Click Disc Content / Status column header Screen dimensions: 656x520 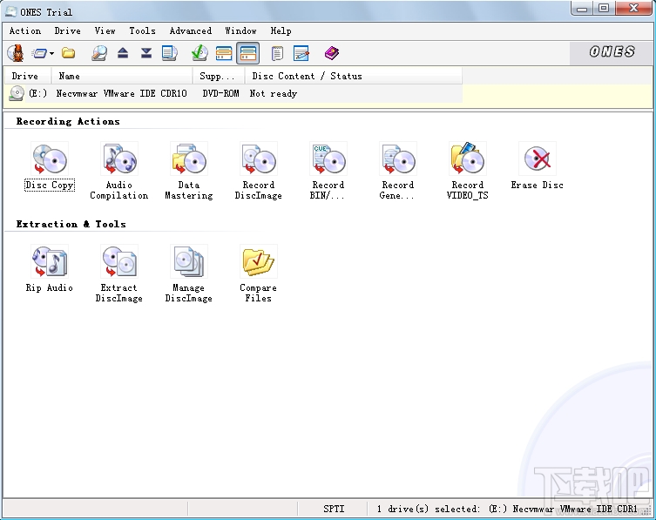[x=354, y=76]
